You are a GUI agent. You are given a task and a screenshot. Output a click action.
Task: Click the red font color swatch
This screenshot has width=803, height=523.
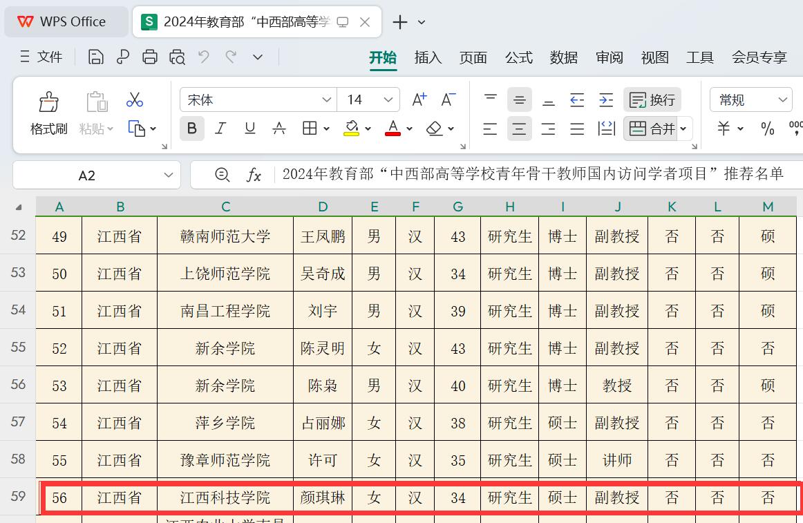(393, 129)
